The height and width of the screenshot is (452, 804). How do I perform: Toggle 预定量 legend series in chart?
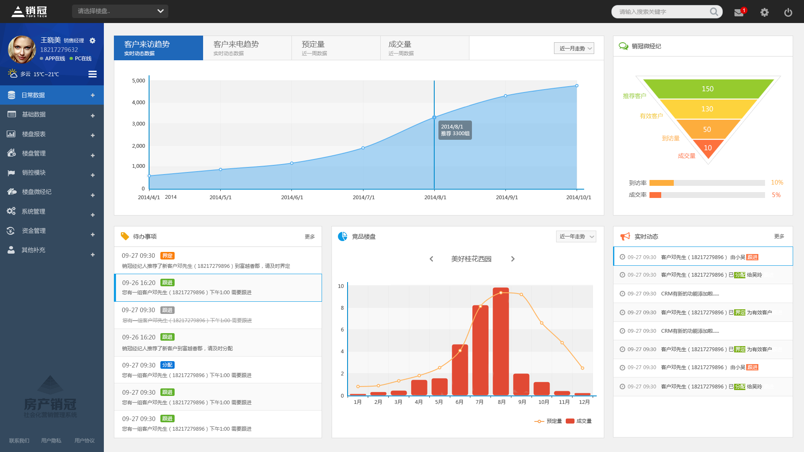tap(548, 421)
